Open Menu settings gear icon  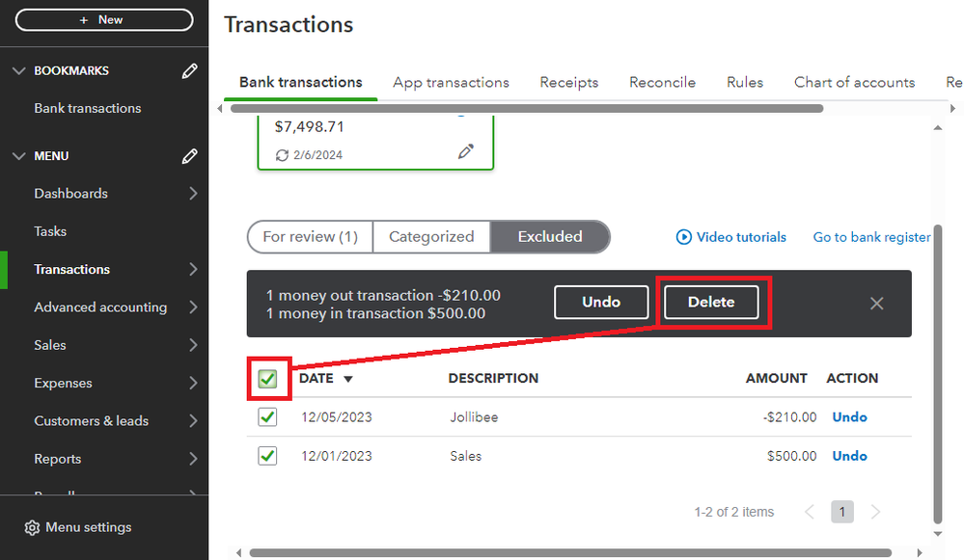click(x=32, y=527)
